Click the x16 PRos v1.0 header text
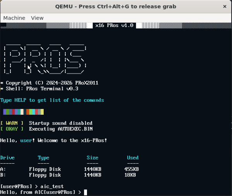The width and height of the screenshot is (232, 196). pos(114,25)
